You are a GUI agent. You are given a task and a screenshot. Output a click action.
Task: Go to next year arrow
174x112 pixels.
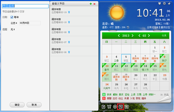click(133, 36)
